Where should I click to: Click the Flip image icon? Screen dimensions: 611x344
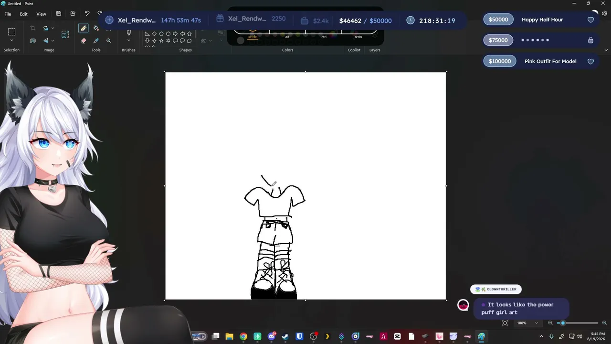(46, 41)
